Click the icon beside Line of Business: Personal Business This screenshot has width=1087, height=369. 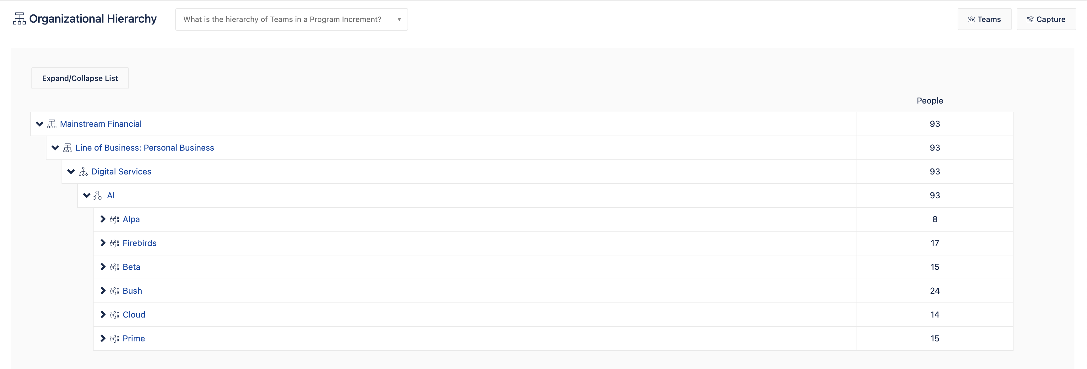click(x=68, y=148)
